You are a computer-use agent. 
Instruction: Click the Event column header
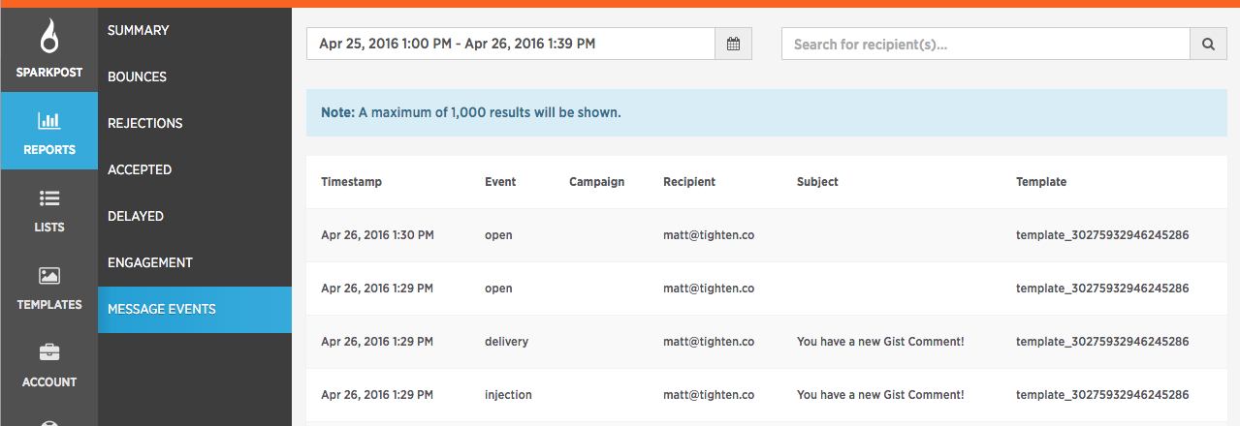point(500,182)
